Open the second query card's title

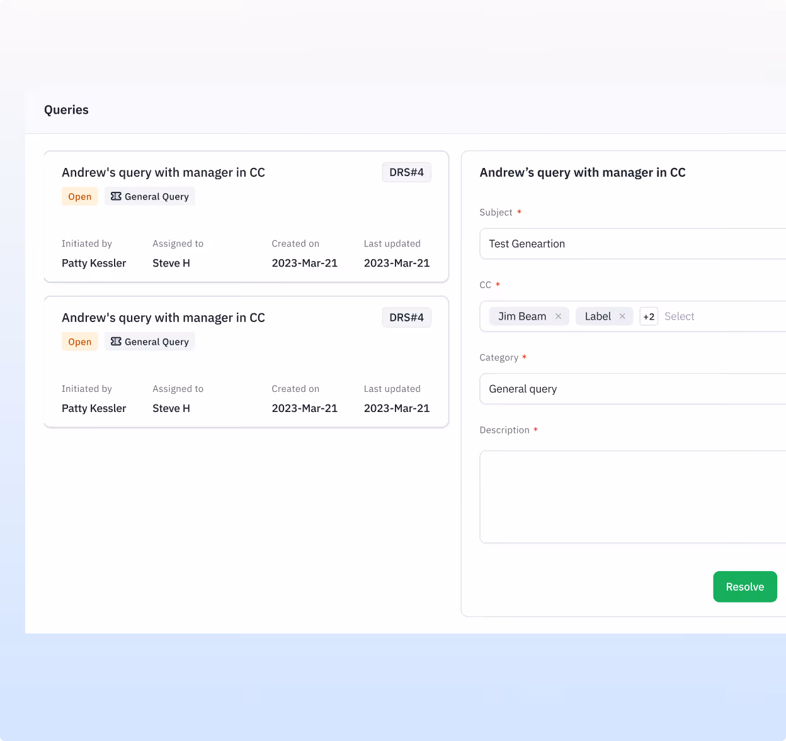pyautogui.click(x=163, y=318)
